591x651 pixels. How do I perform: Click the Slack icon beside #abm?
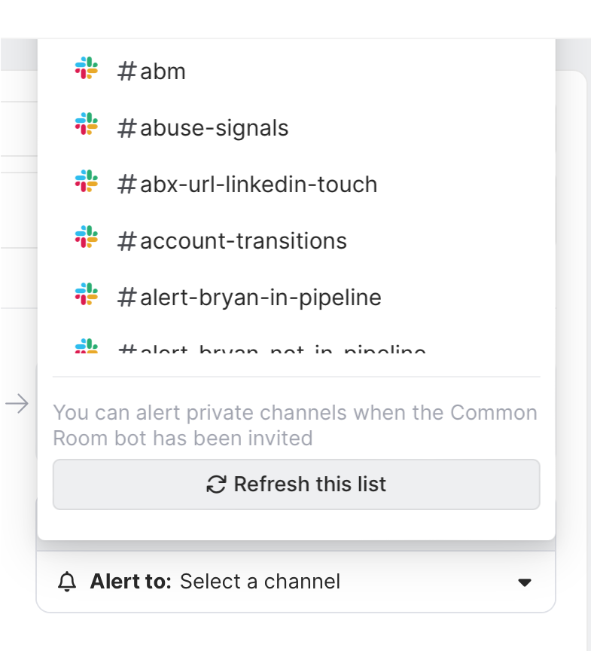87,69
